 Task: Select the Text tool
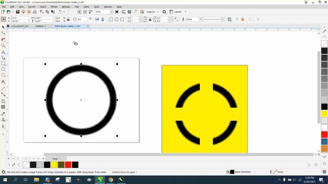click(3, 82)
